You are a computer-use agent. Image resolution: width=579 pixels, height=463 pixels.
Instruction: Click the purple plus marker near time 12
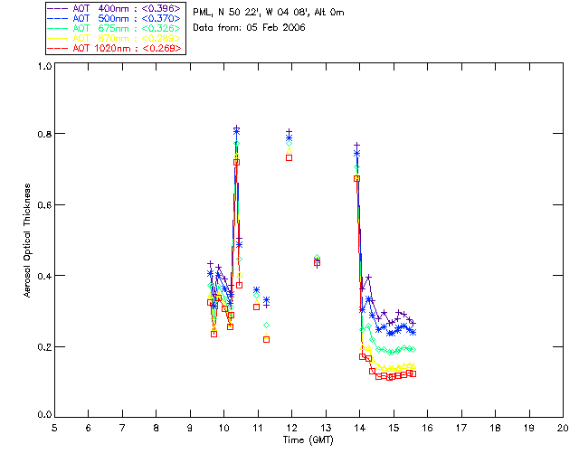click(x=289, y=131)
